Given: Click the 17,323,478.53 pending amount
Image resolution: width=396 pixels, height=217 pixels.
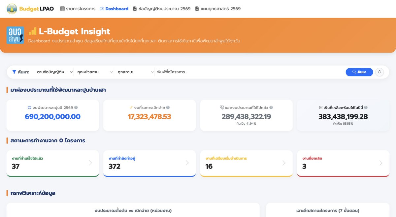Looking at the screenshot, I should (149, 116).
